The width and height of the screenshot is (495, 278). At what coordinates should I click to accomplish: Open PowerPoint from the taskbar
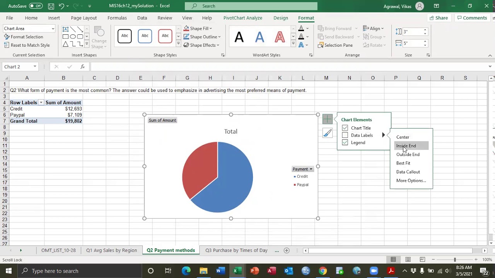(254, 271)
